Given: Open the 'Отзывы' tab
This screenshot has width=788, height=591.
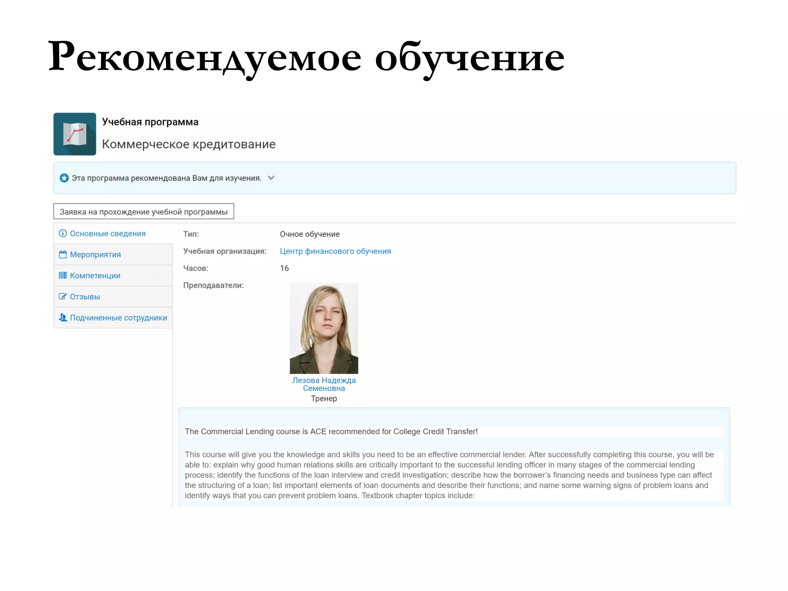Looking at the screenshot, I should pyautogui.click(x=113, y=297).
